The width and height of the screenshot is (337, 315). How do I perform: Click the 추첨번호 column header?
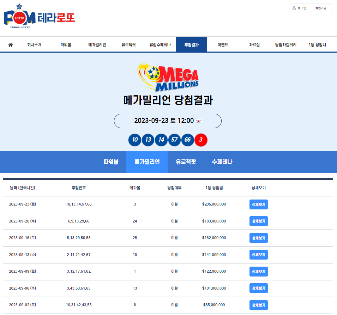(x=79, y=188)
